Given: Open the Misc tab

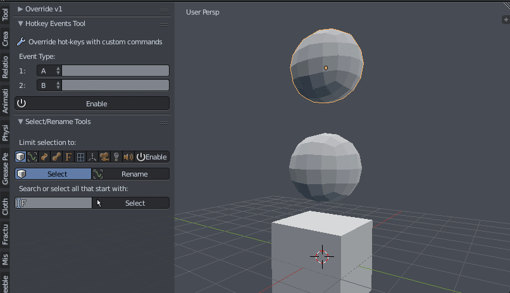Looking at the screenshot, I should tap(5, 259).
